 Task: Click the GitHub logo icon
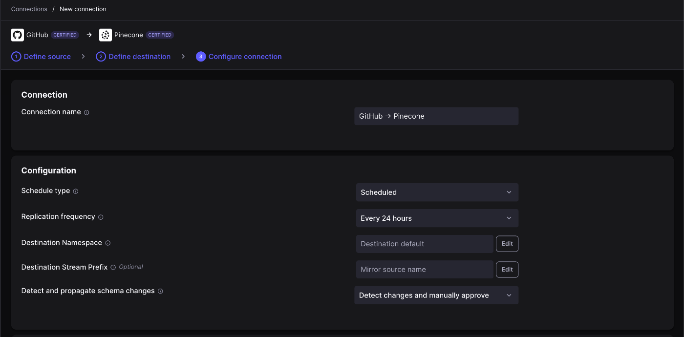click(18, 35)
